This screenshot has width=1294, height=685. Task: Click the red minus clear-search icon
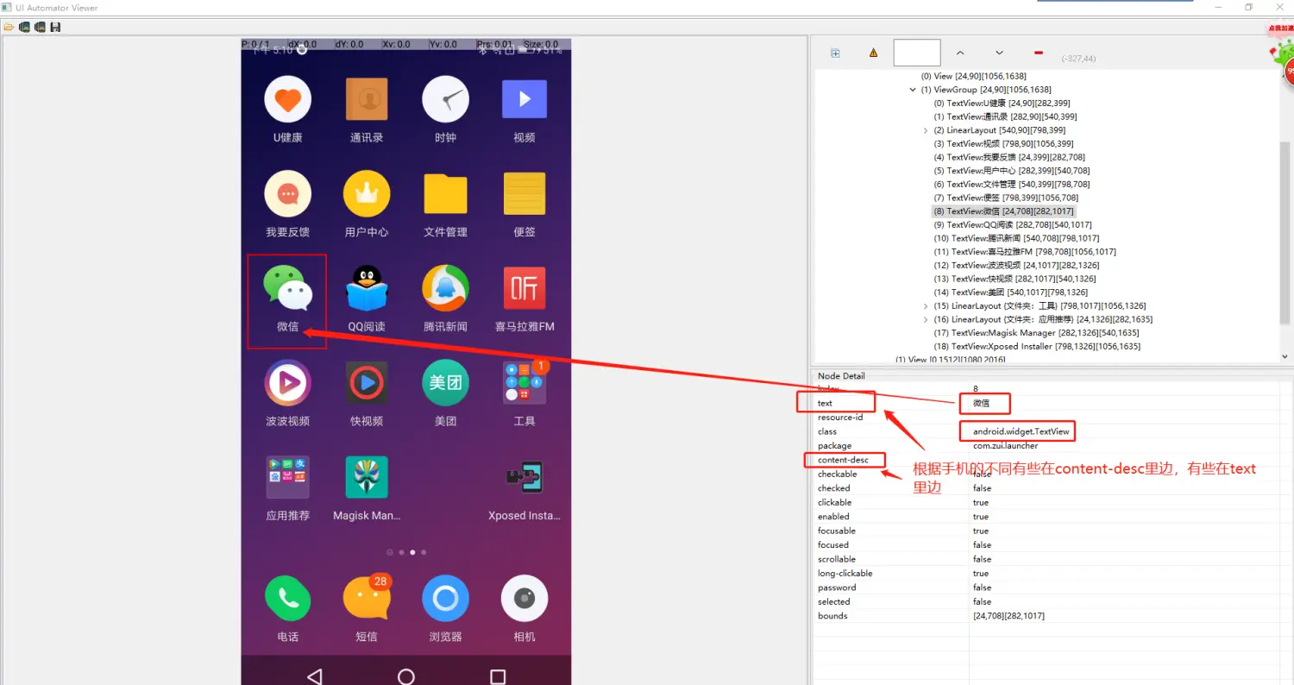[x=1038, y=53]
